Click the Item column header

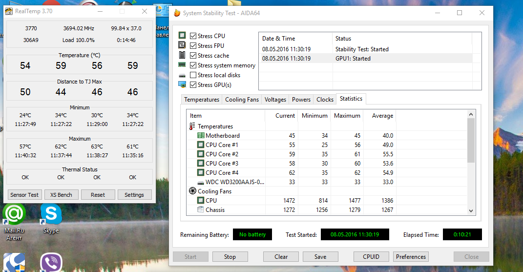226,116
